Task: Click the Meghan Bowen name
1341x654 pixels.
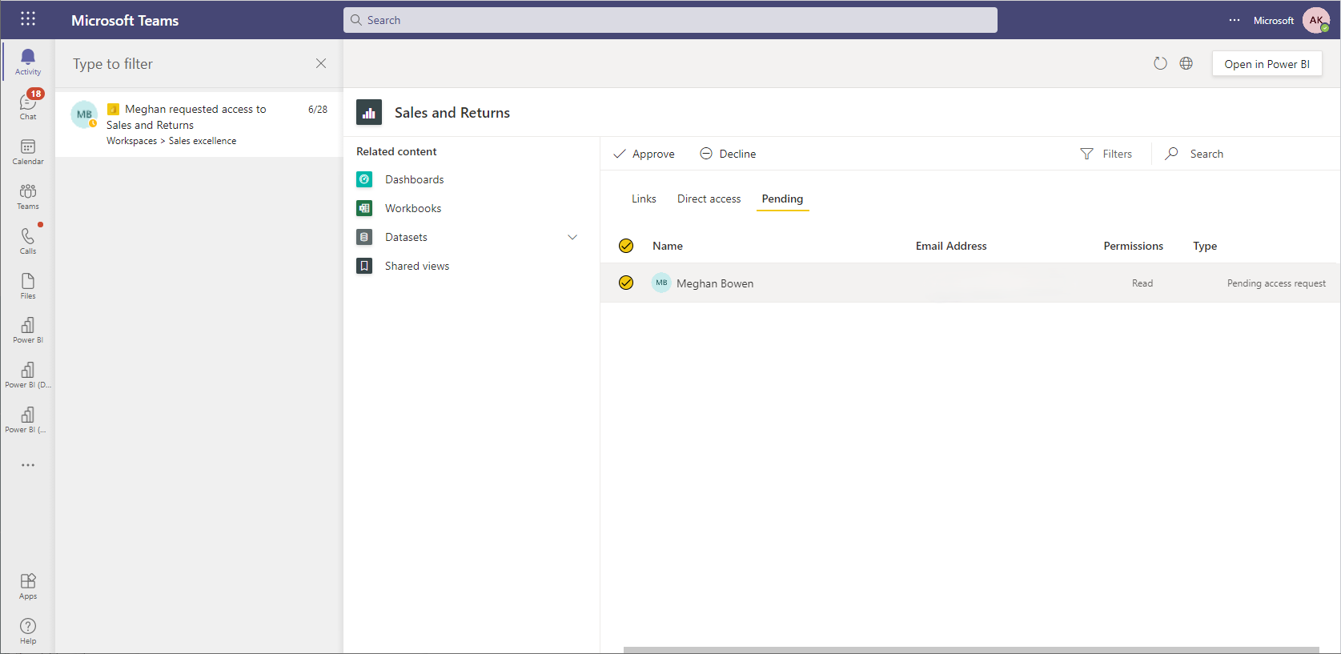Action: click(x=715, y=283)
